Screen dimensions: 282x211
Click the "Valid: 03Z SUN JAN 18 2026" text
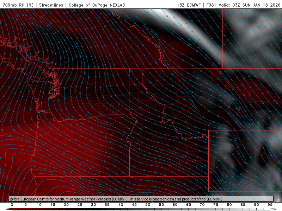(x=250, y=5)
